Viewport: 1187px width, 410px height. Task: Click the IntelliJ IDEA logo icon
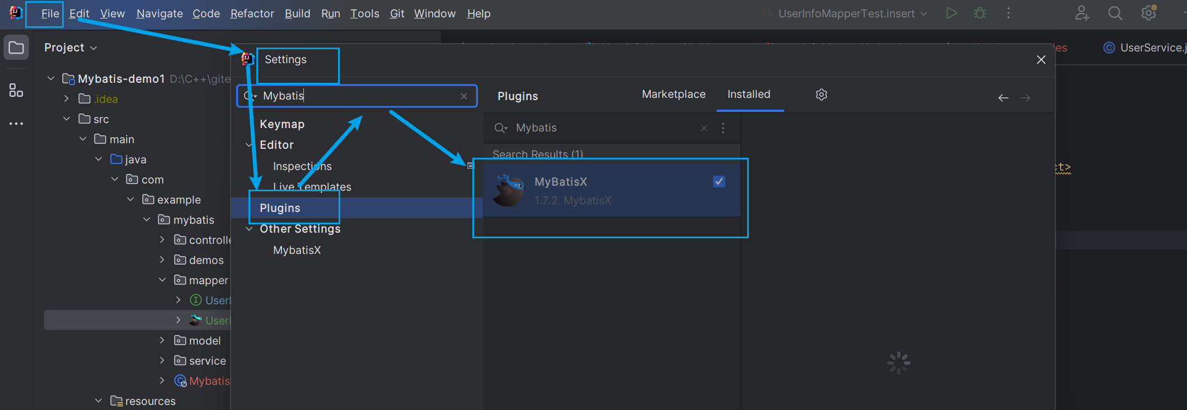coord(16,12)
